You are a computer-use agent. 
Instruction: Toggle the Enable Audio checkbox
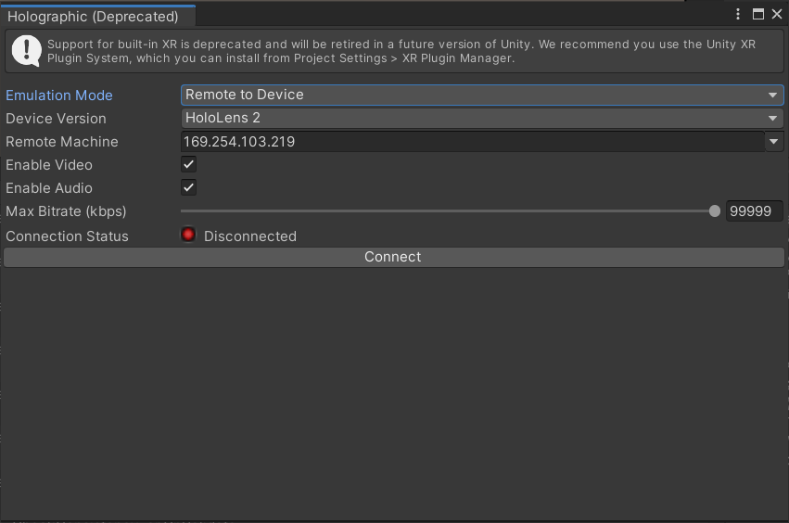pos(189,187)
